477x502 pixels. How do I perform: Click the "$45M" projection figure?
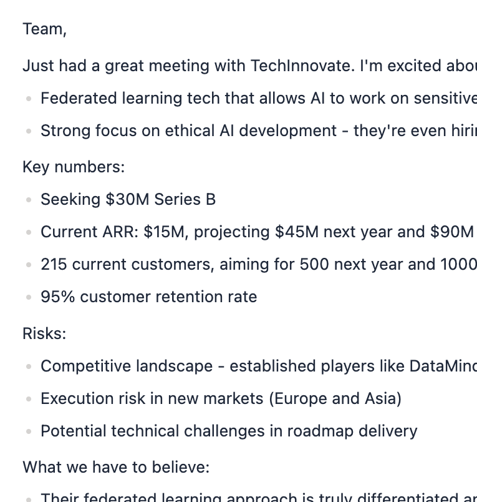(297, 232)
